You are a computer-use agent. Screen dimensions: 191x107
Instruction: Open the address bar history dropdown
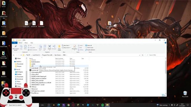point(140,55)
